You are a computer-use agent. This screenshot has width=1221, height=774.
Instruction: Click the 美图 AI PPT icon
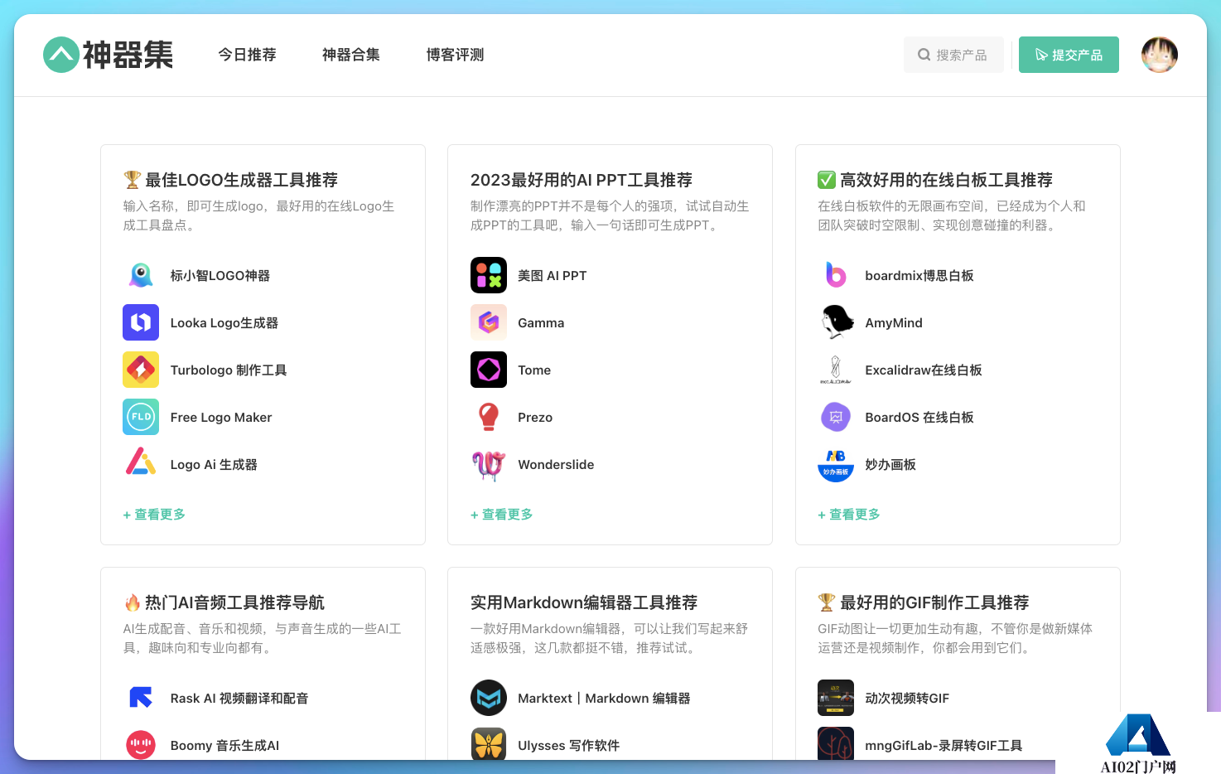pyautogui.click(x=489, y=275)
